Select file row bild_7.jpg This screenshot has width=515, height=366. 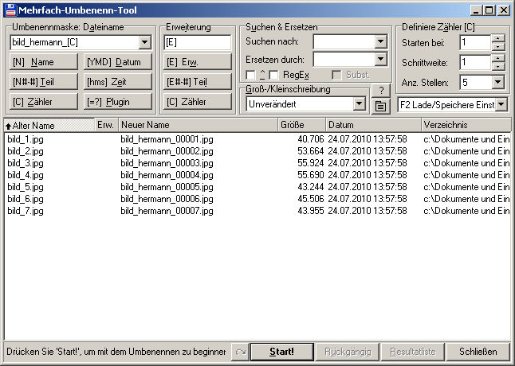257,211
